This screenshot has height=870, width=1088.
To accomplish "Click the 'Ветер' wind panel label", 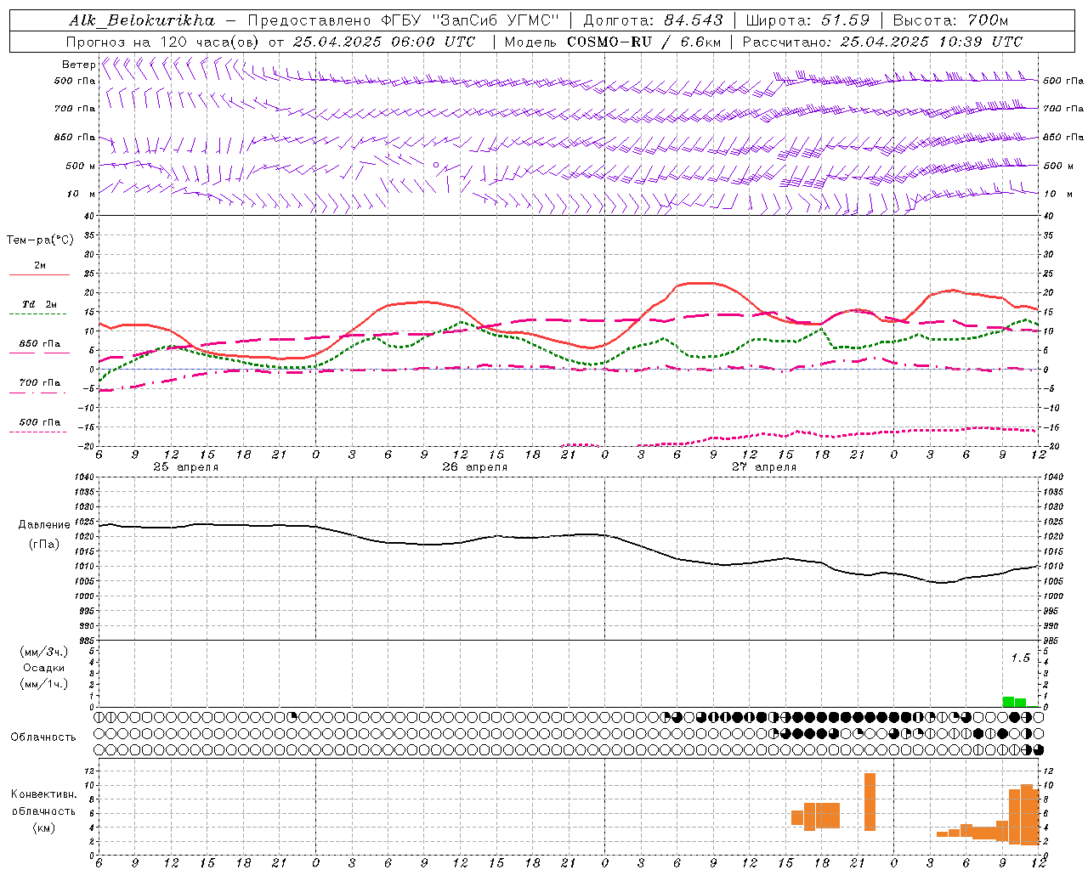I will 78,65.
